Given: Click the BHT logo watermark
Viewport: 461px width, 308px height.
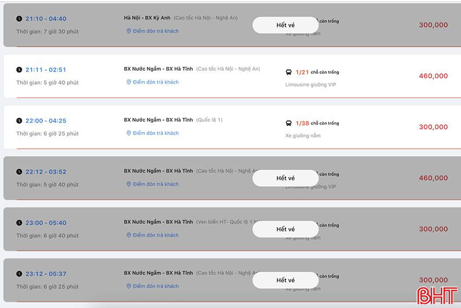Looking at the screenshot, I should coord(437,296).
